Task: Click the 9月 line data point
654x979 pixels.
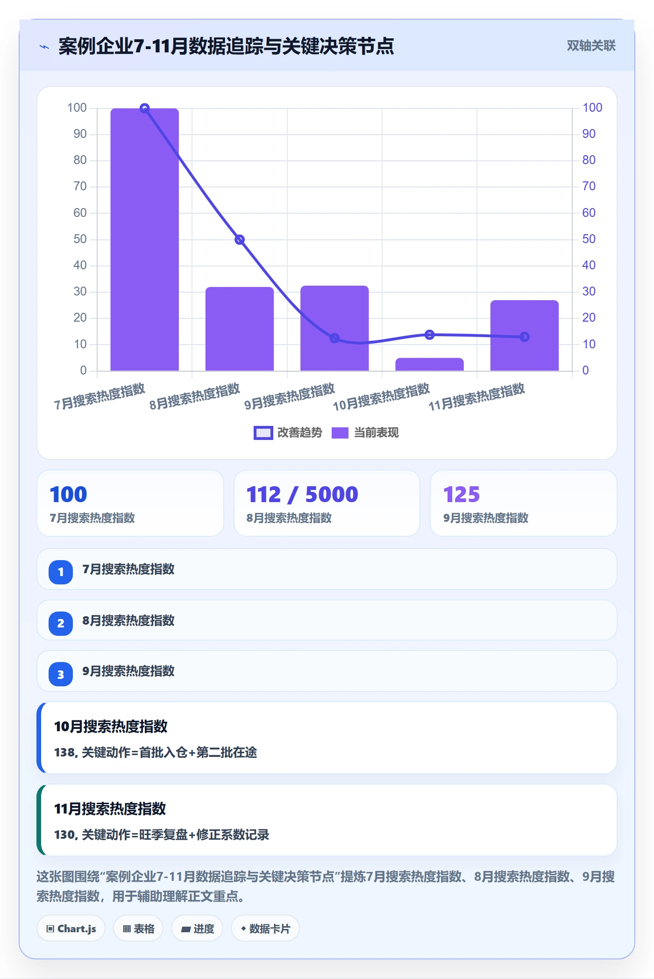Action: tap(334, 338)
